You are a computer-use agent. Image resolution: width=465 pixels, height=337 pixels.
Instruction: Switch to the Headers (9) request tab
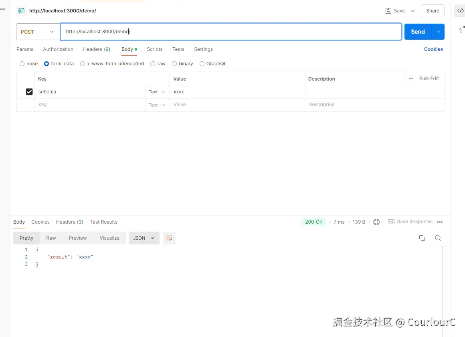[97, 49]
